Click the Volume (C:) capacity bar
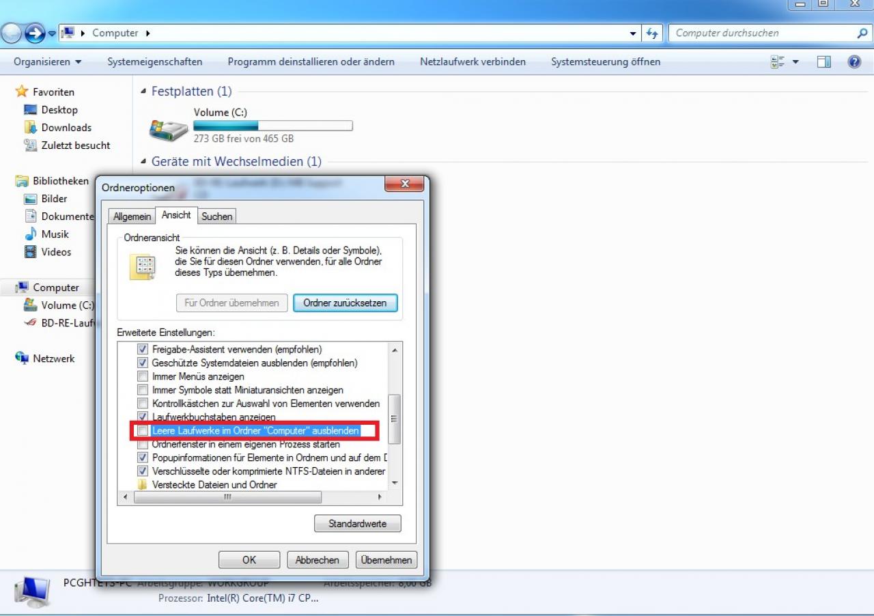Screen dimensions: 874x616 [273, 126]
